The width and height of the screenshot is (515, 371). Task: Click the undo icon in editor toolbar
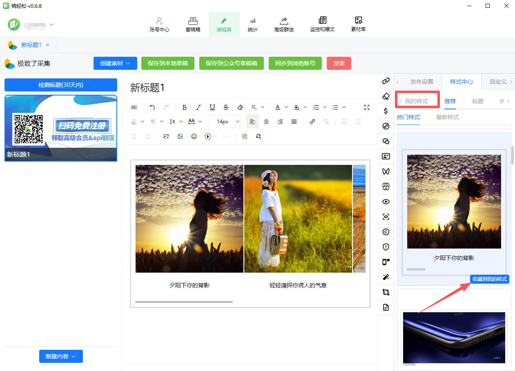152,107
